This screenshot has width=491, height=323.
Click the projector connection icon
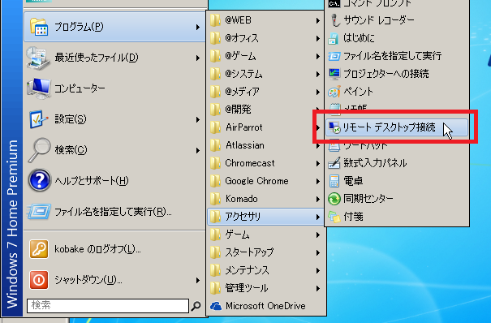coord(334,74)
